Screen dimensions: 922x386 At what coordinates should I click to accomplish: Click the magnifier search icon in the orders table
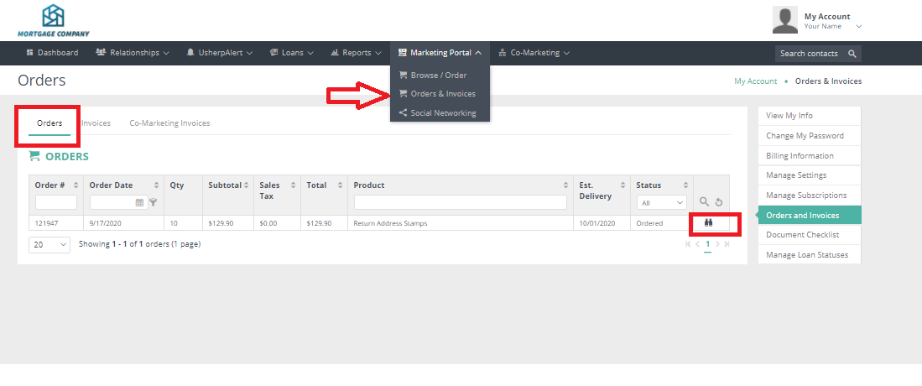(x=704, y=202)
